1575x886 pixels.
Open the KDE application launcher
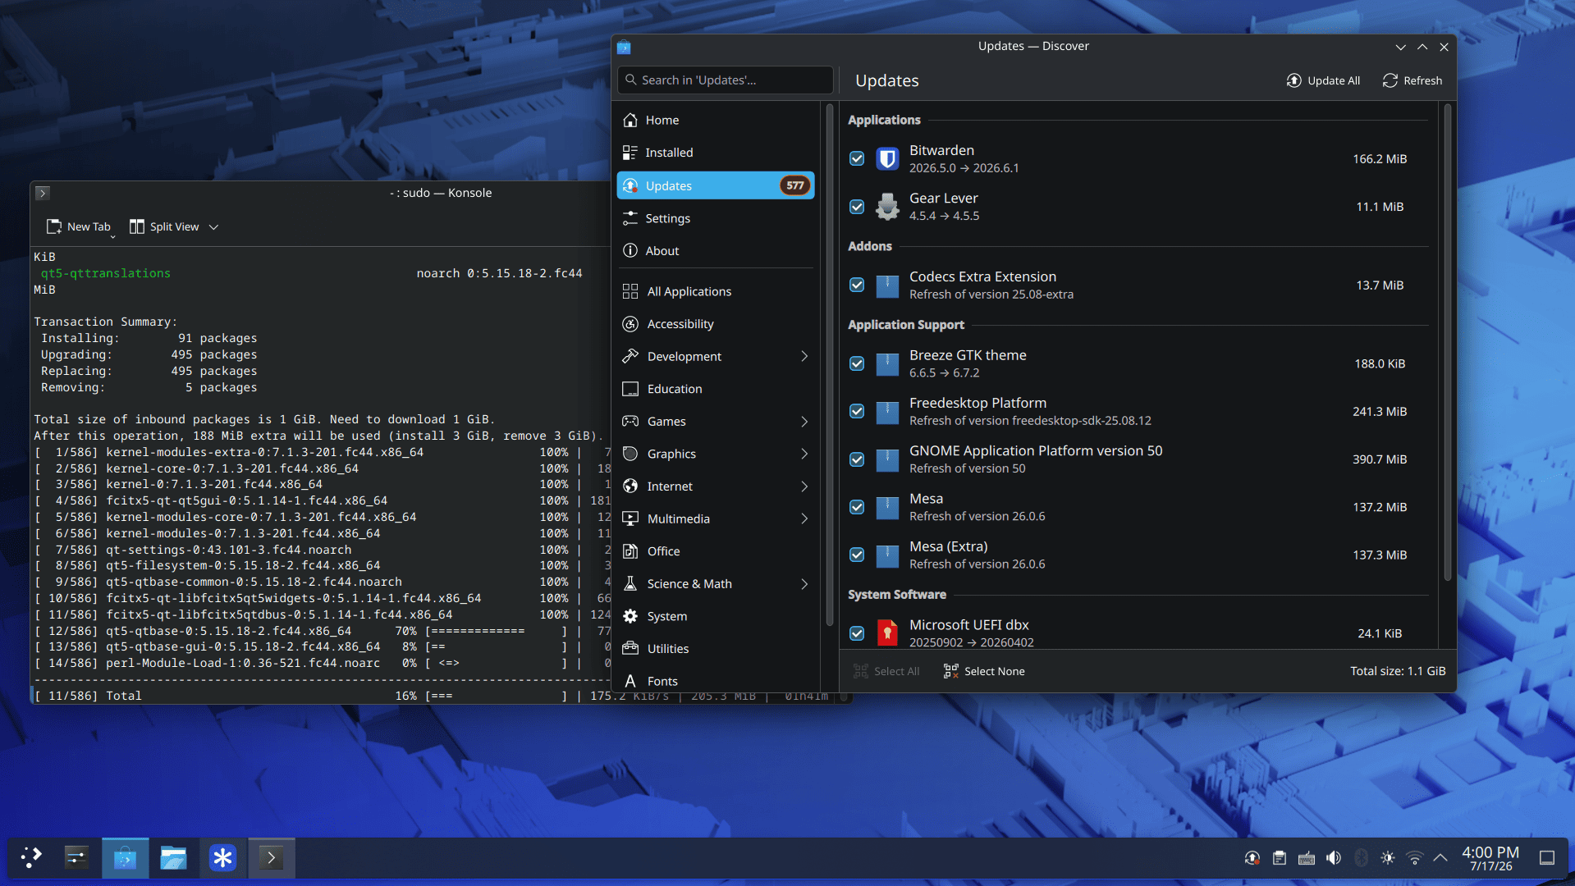pos(31,858)
